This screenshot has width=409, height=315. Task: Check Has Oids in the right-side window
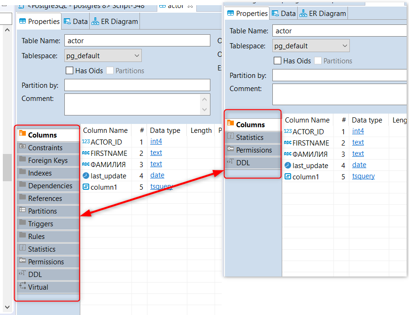[277, 61]
